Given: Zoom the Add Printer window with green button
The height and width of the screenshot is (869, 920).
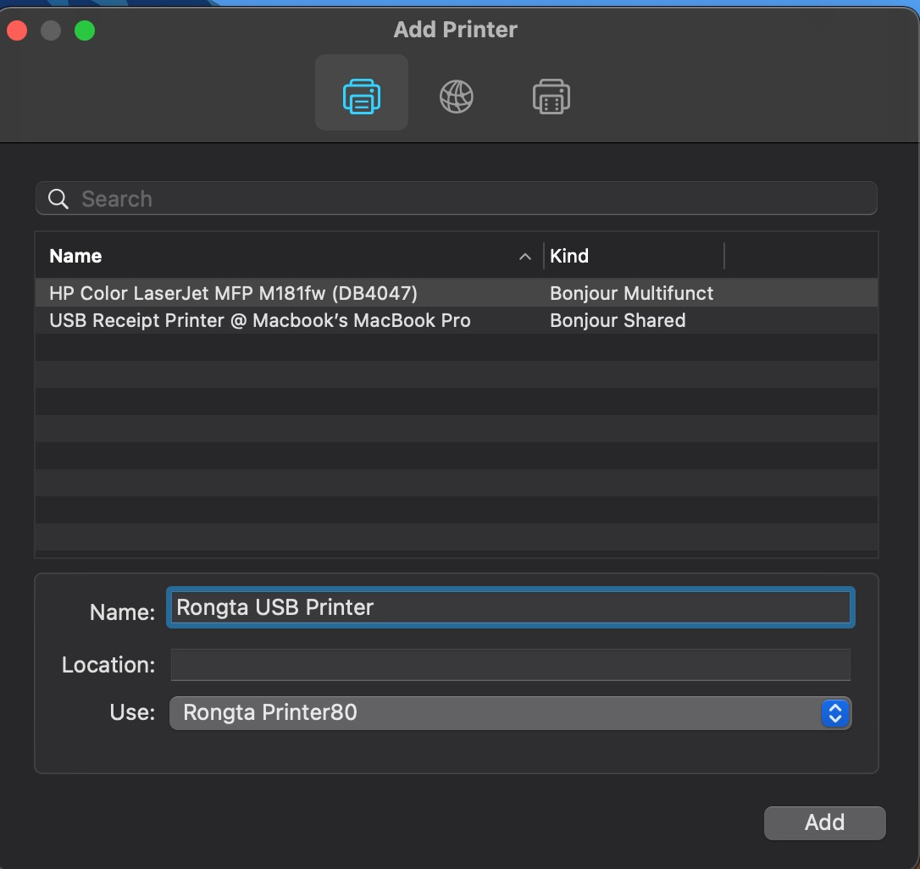Looking at the screenshot, I should point(85,30).
